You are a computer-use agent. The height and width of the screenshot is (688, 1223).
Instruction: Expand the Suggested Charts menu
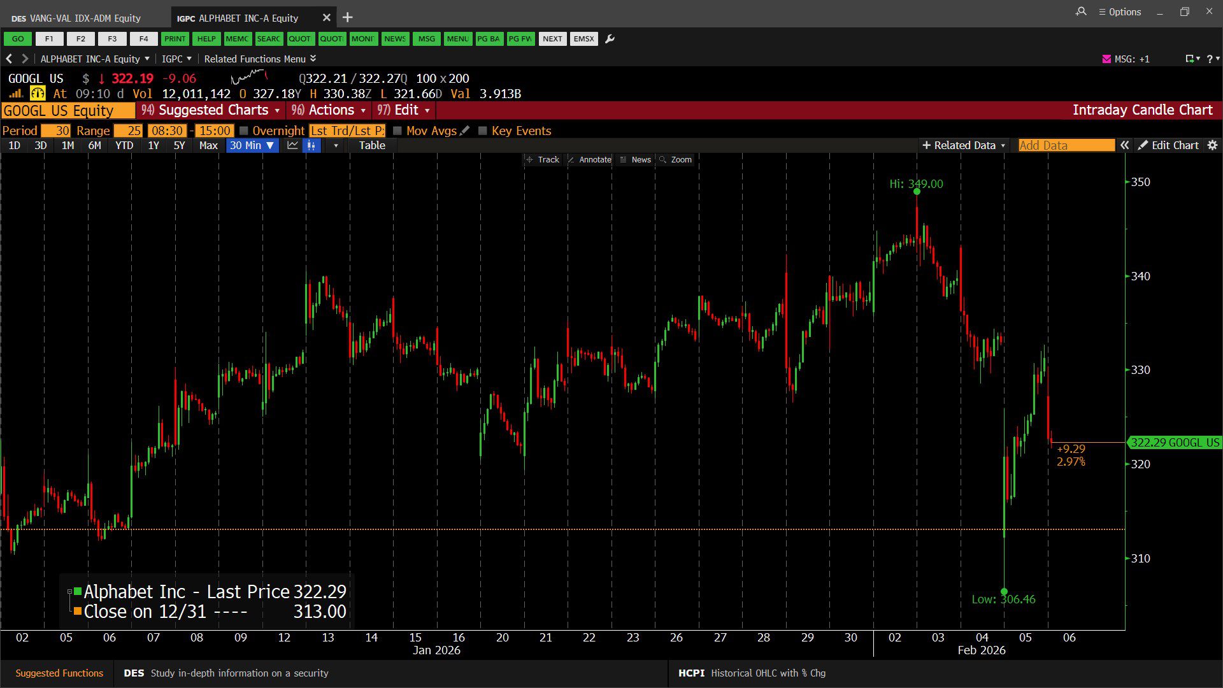[x=211, y=110]
